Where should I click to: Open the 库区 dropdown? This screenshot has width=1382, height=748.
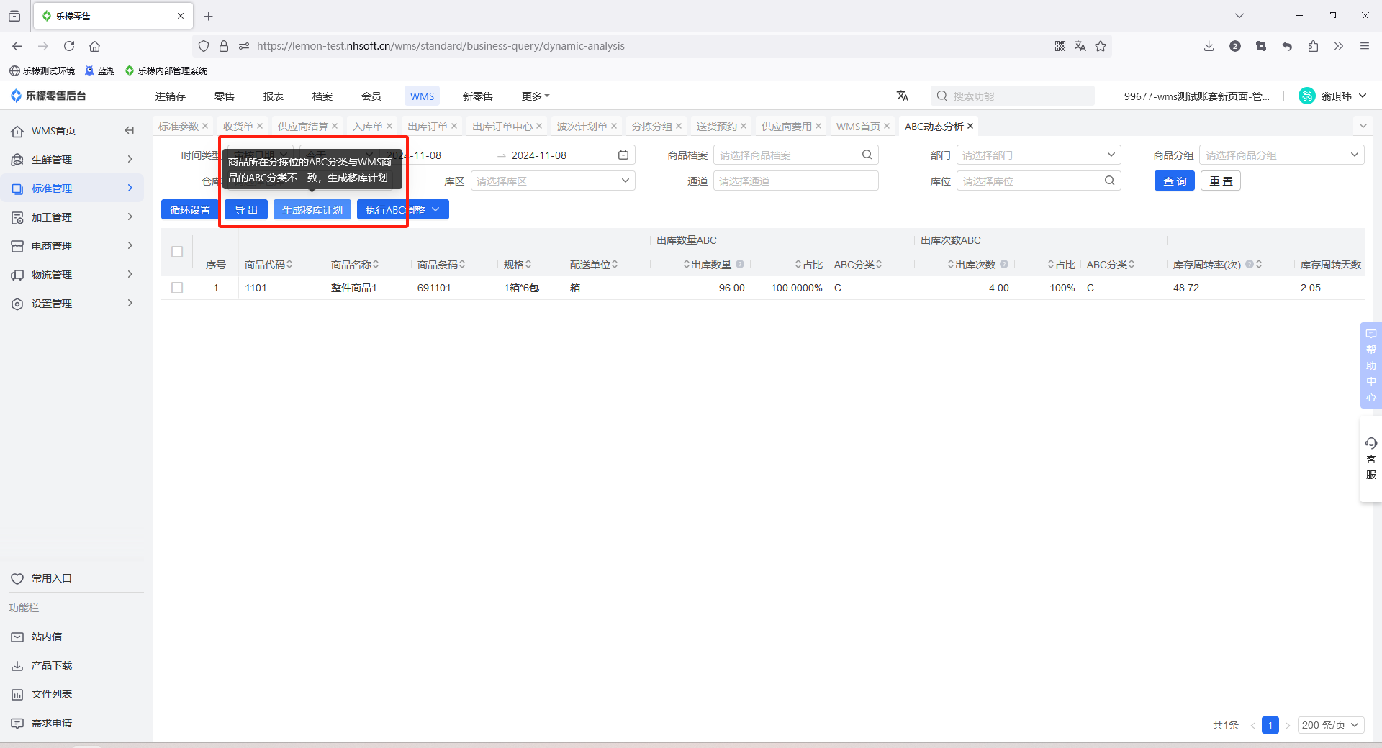click(553, 181)
